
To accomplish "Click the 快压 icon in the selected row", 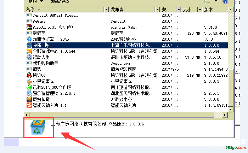I will tap(29, 45).
